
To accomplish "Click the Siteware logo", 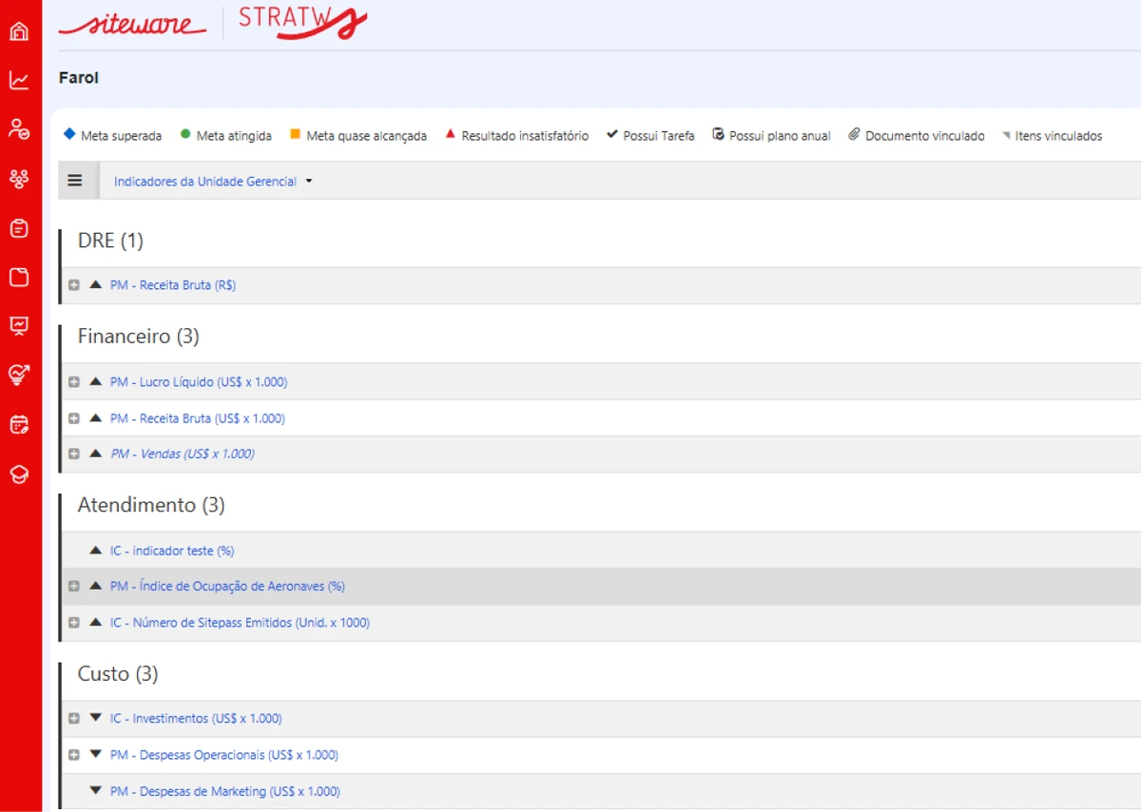I will pos(132,24).
